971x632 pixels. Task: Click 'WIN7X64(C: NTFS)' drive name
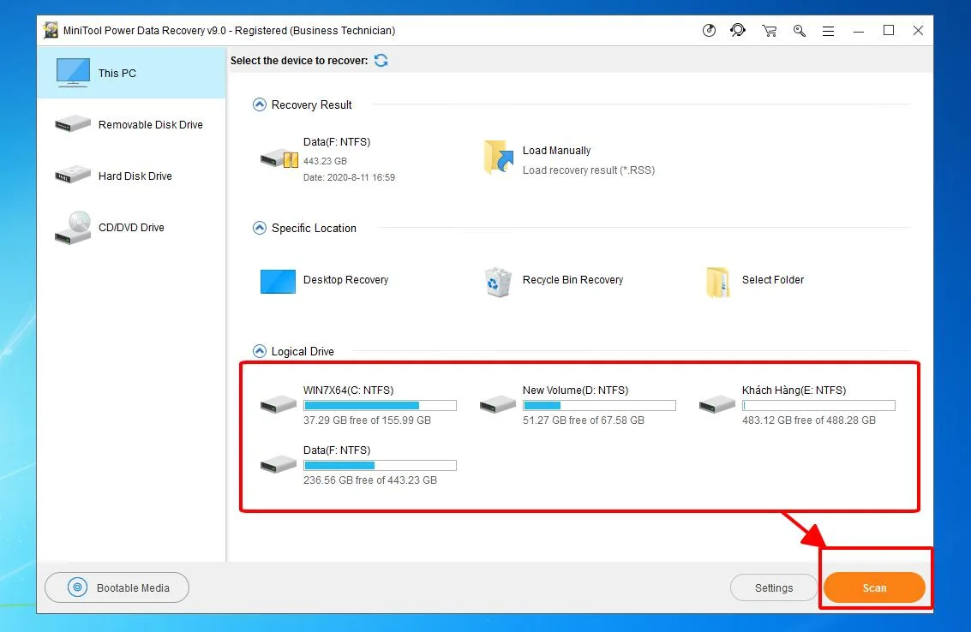[348, 391]
